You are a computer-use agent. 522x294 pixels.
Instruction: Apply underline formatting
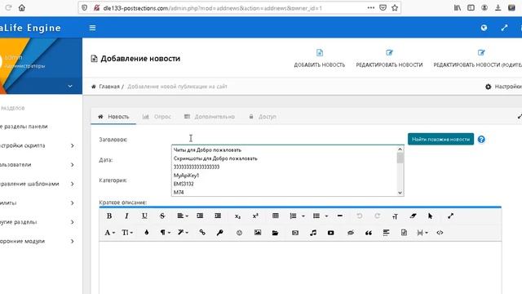[144, 216]
